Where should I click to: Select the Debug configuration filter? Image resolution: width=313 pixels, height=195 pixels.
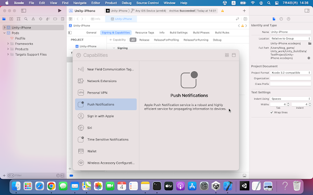pos(217,40)
